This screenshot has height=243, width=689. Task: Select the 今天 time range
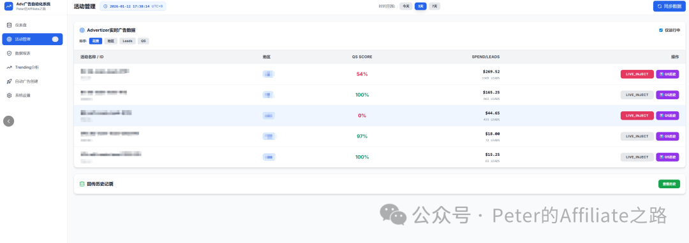click(406, 6)
